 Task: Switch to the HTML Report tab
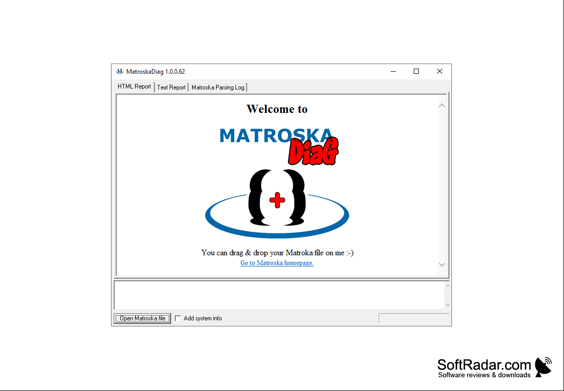pyautogui.click(x=134, y=86)
